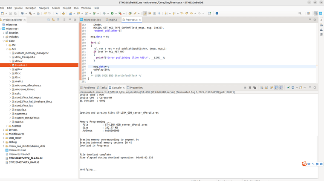The height and width of the screenshot is (181, 324).
Task: Expand the Middlewares folder
Action: click(4, 134)
